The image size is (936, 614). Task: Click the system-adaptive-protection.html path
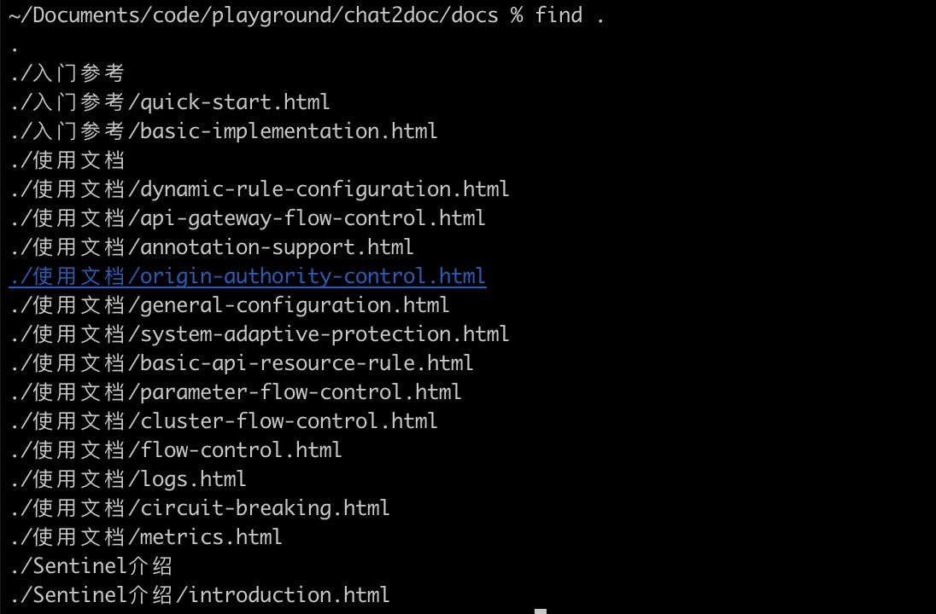[x=260, y=334]
